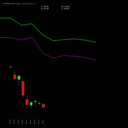Click the "26 May" date axis label
Image resolution: width=128 pixels, height=128 pixels.
coord(14,122)
